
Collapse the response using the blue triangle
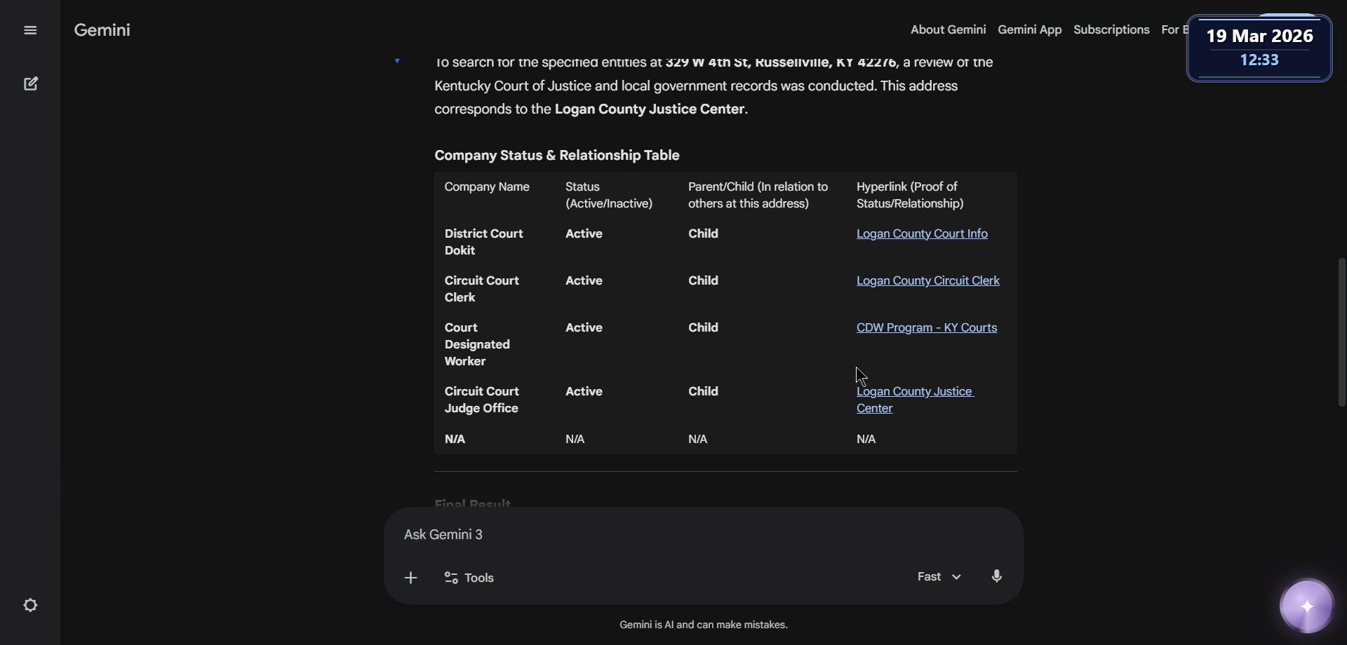397,62
